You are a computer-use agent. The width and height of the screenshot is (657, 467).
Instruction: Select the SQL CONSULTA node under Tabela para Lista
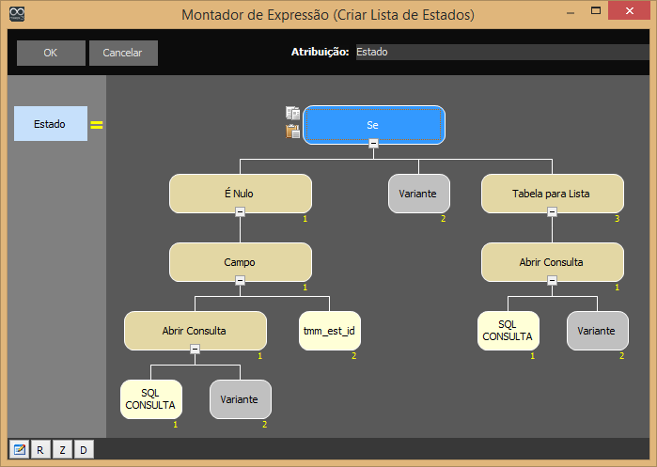click(508, 330)
